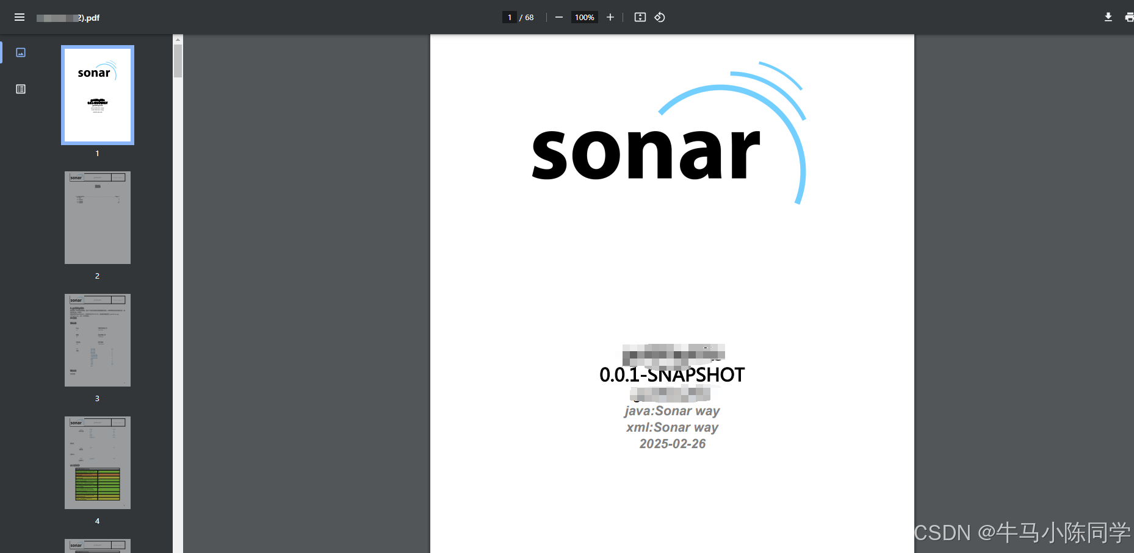Edit the current page number field

pos(510,17)
